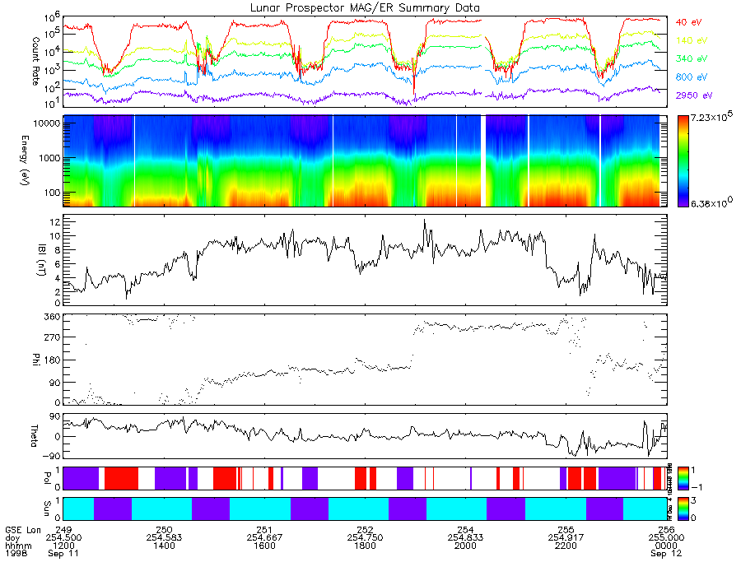Select the blue '800 eV' legend label
The image size is (741, 576).
click(692, 77)
